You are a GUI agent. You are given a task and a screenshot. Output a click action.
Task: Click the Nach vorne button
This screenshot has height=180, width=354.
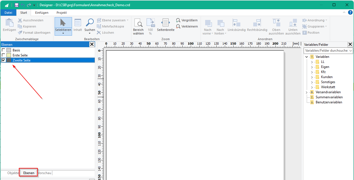[208, 27]
